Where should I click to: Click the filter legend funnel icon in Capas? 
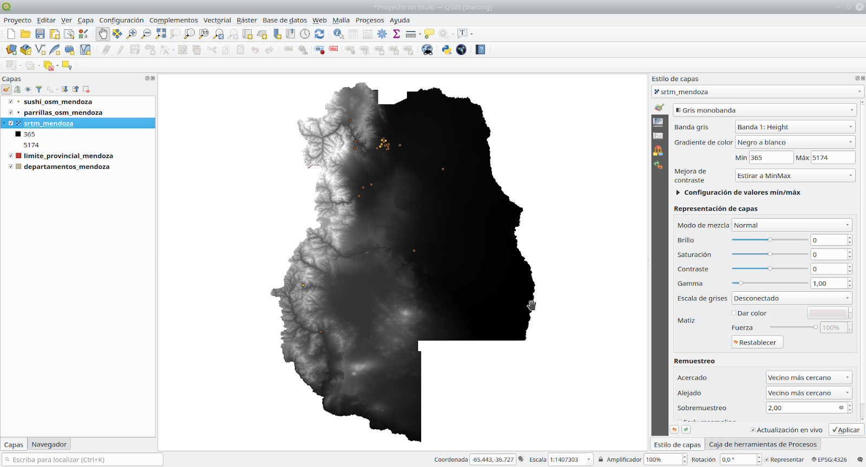tap(39, 89)
